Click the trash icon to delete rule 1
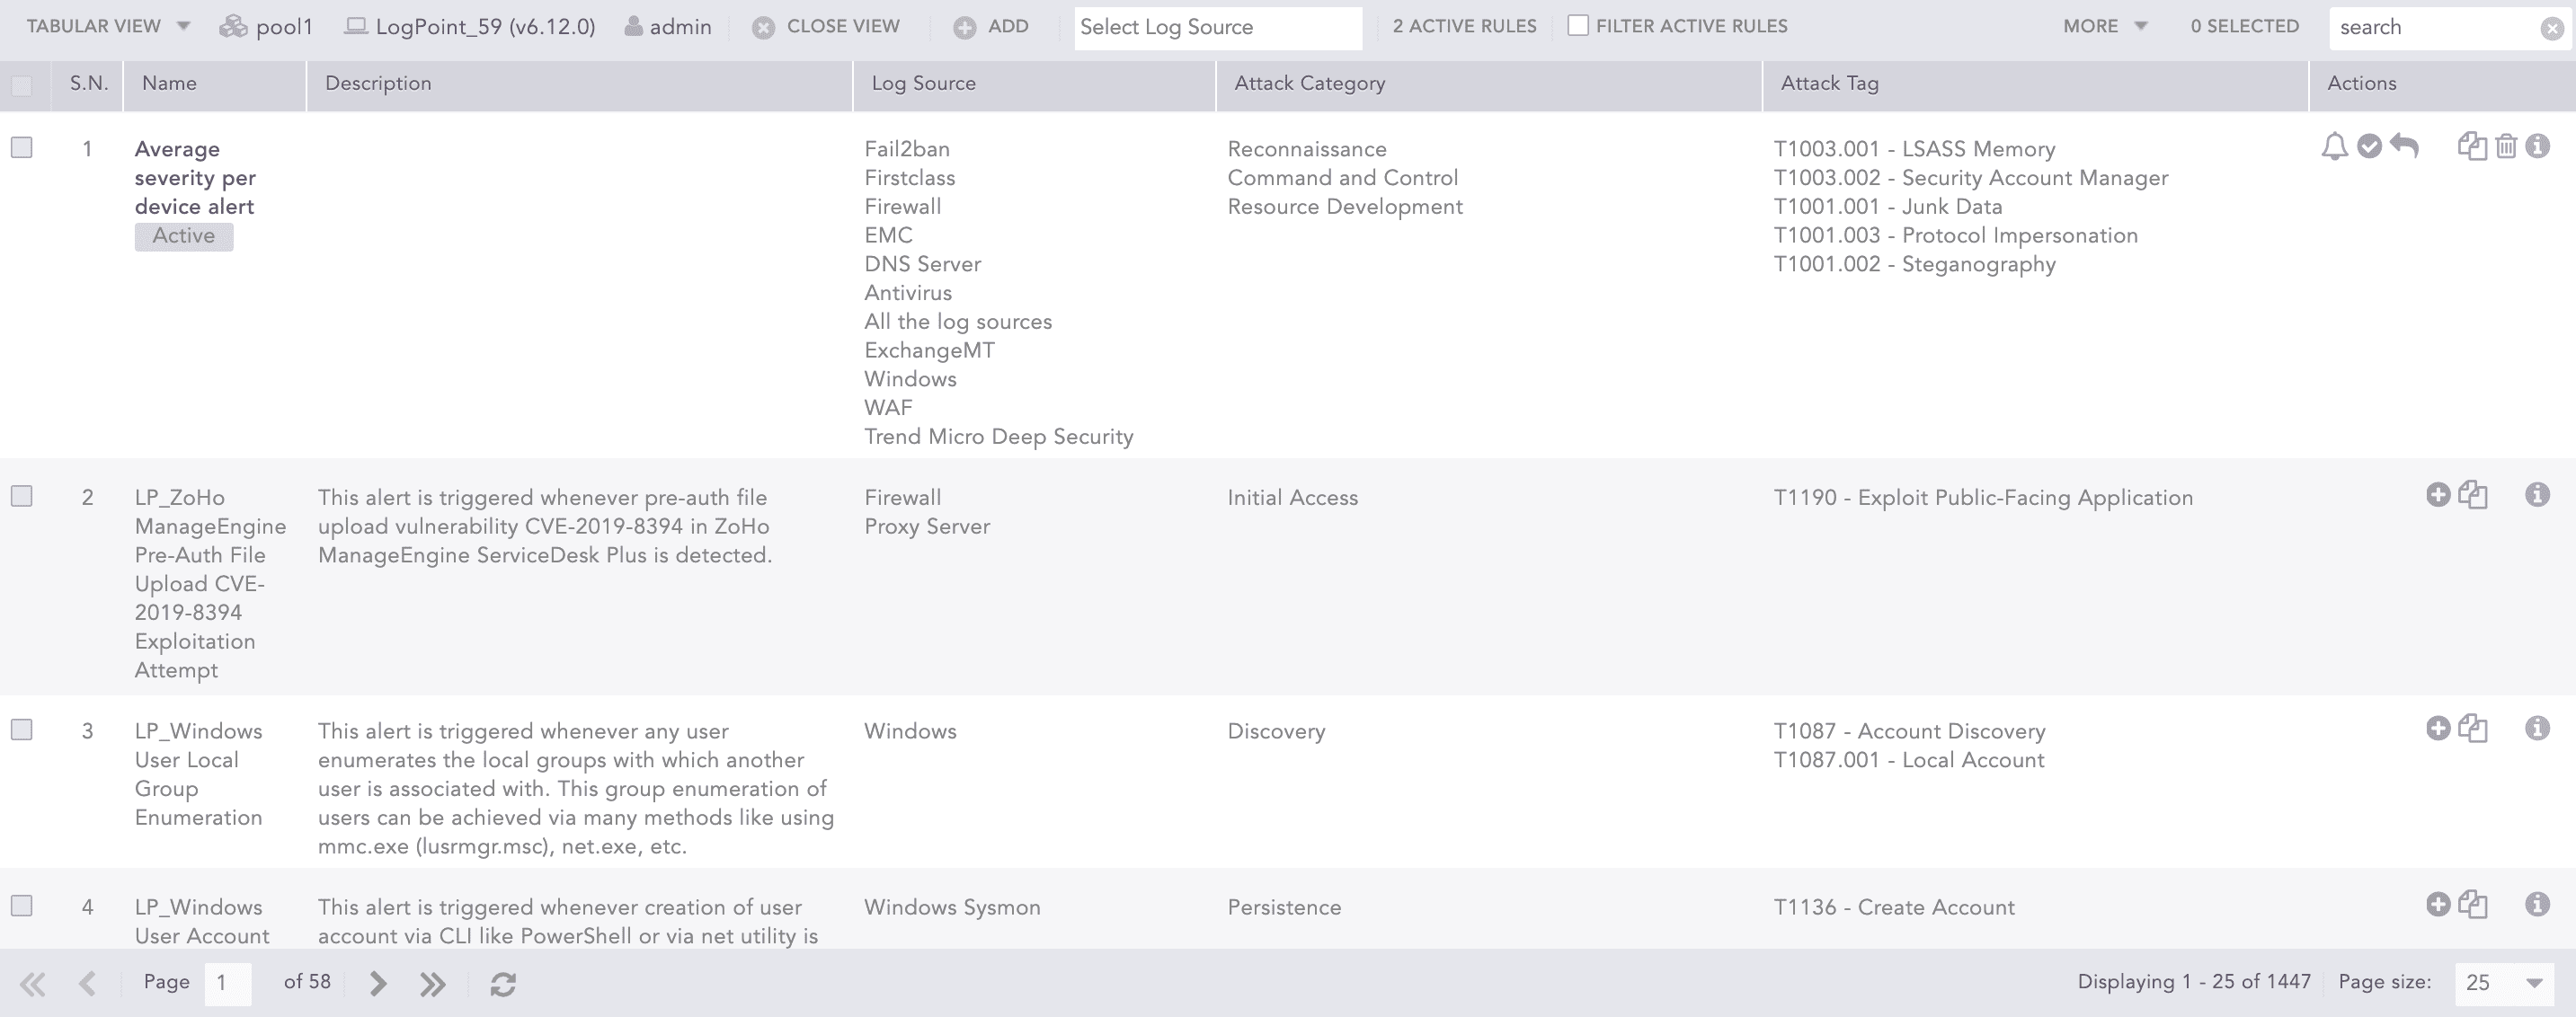 pos(2505,147)
